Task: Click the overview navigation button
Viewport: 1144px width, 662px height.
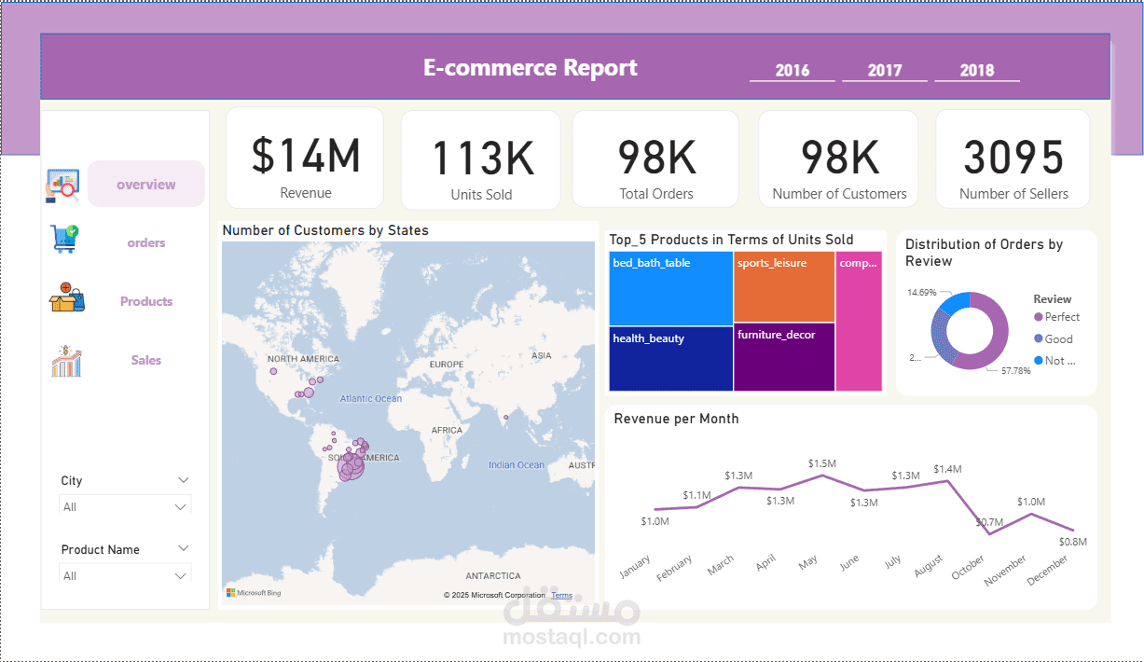Action: 145,184
